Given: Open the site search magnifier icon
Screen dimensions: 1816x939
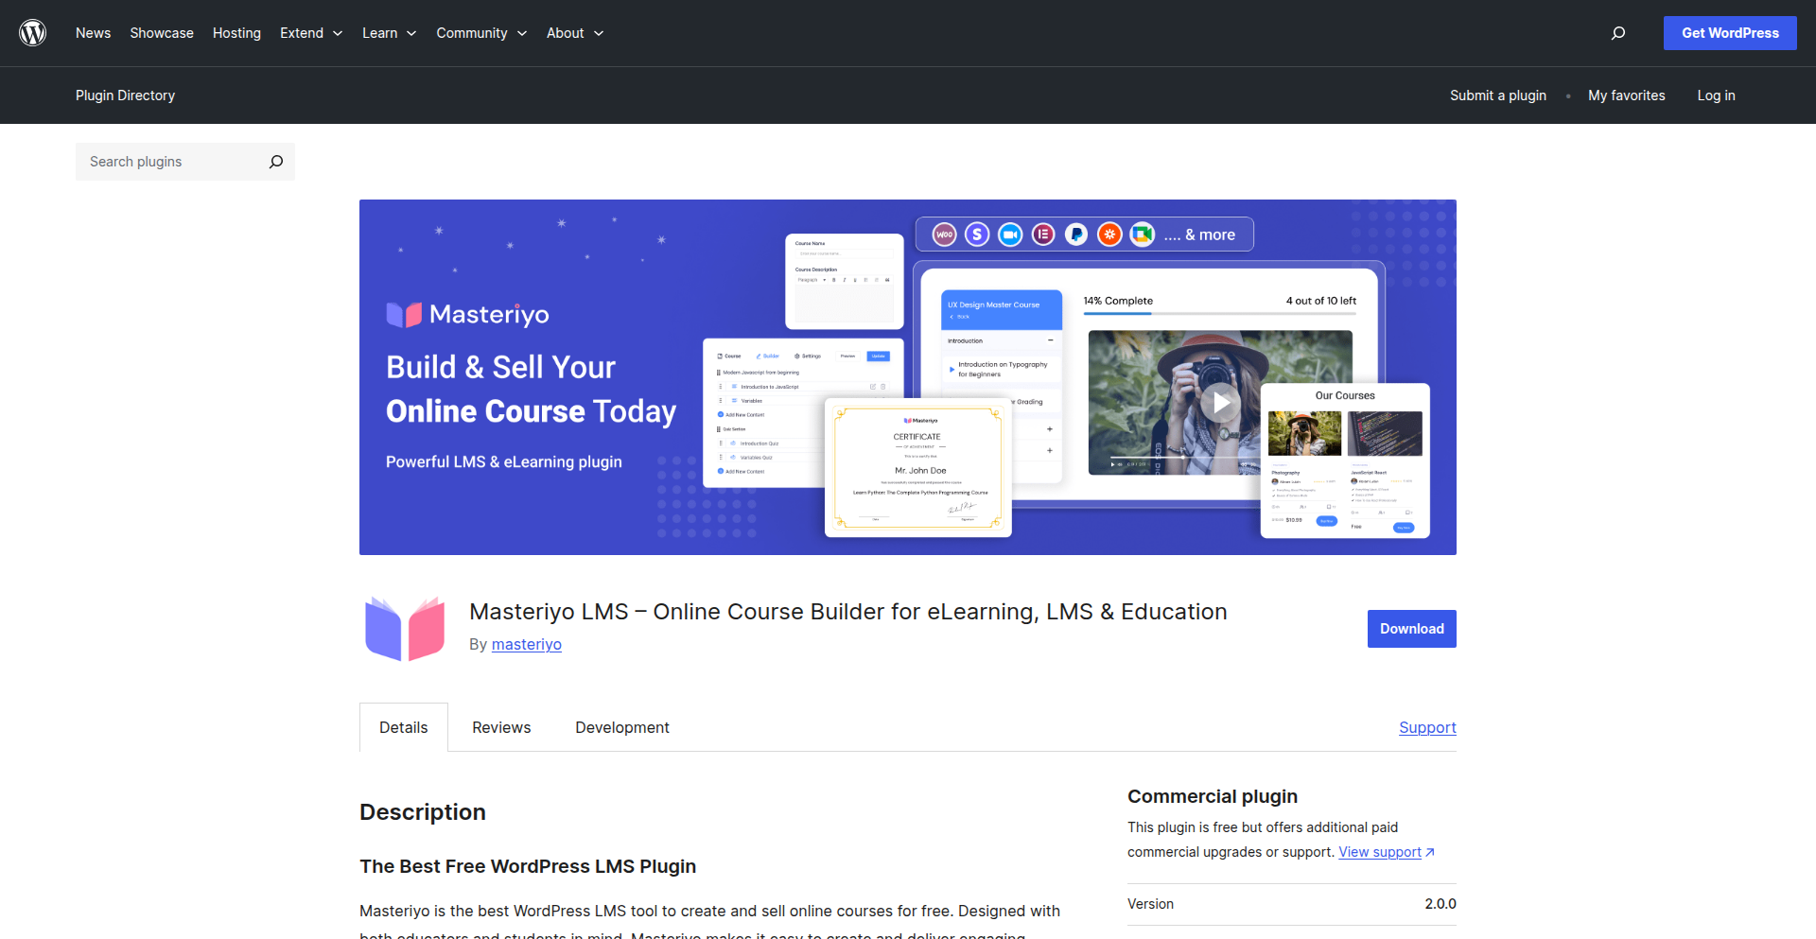Looking at the screenshot, I should 1618,33.
